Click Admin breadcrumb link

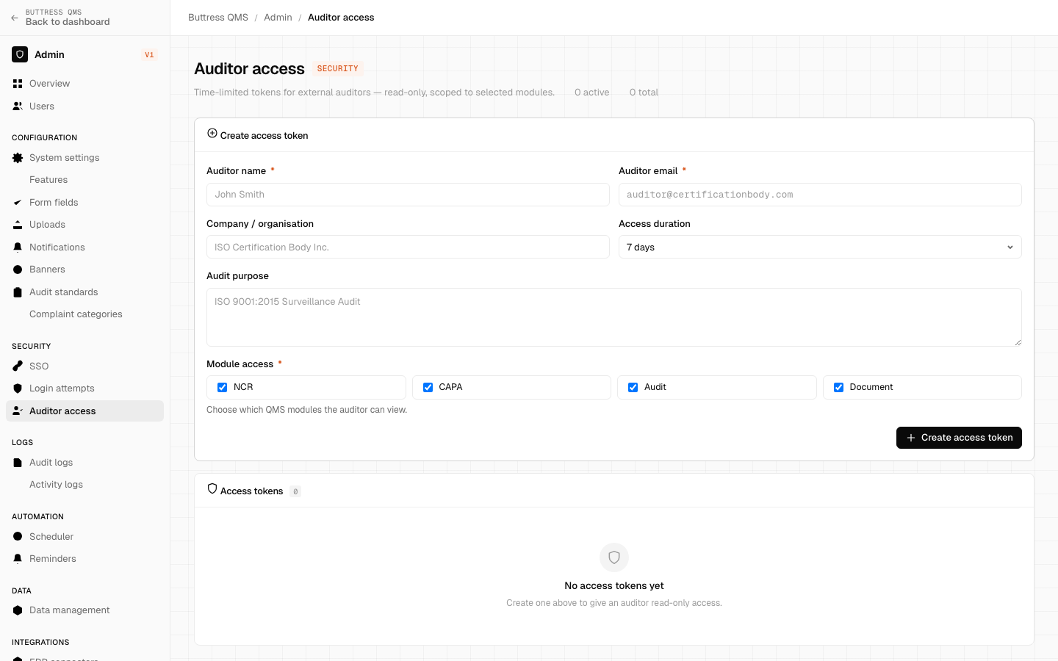pos(278,18)
